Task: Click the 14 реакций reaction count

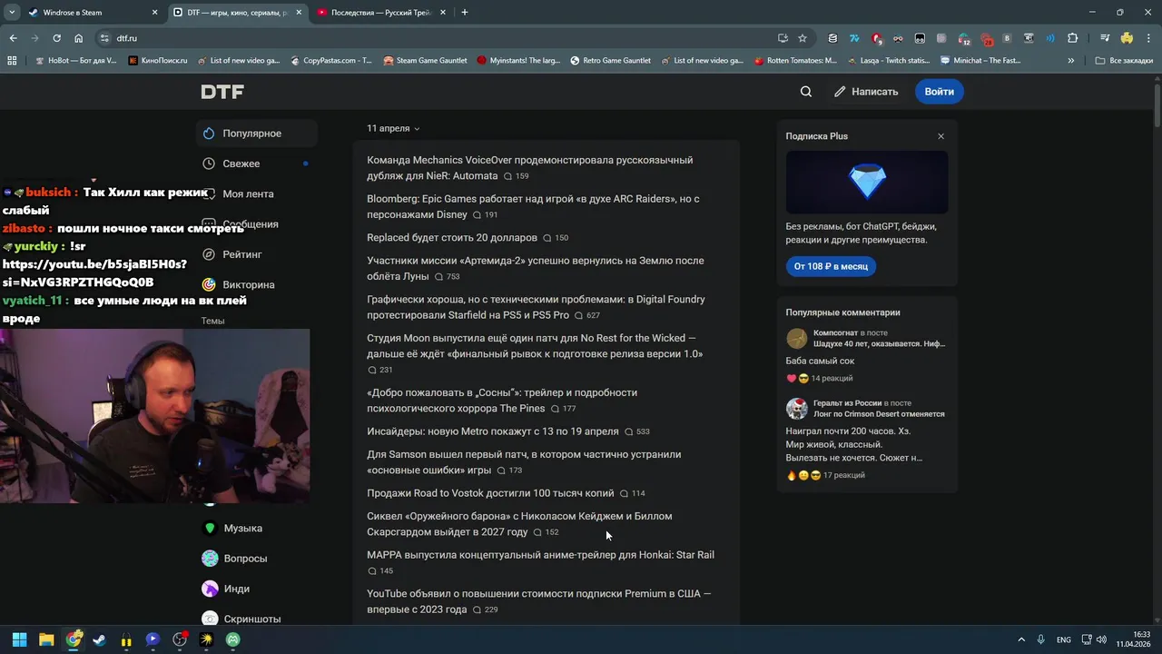Action: click(x=832, y=378)
